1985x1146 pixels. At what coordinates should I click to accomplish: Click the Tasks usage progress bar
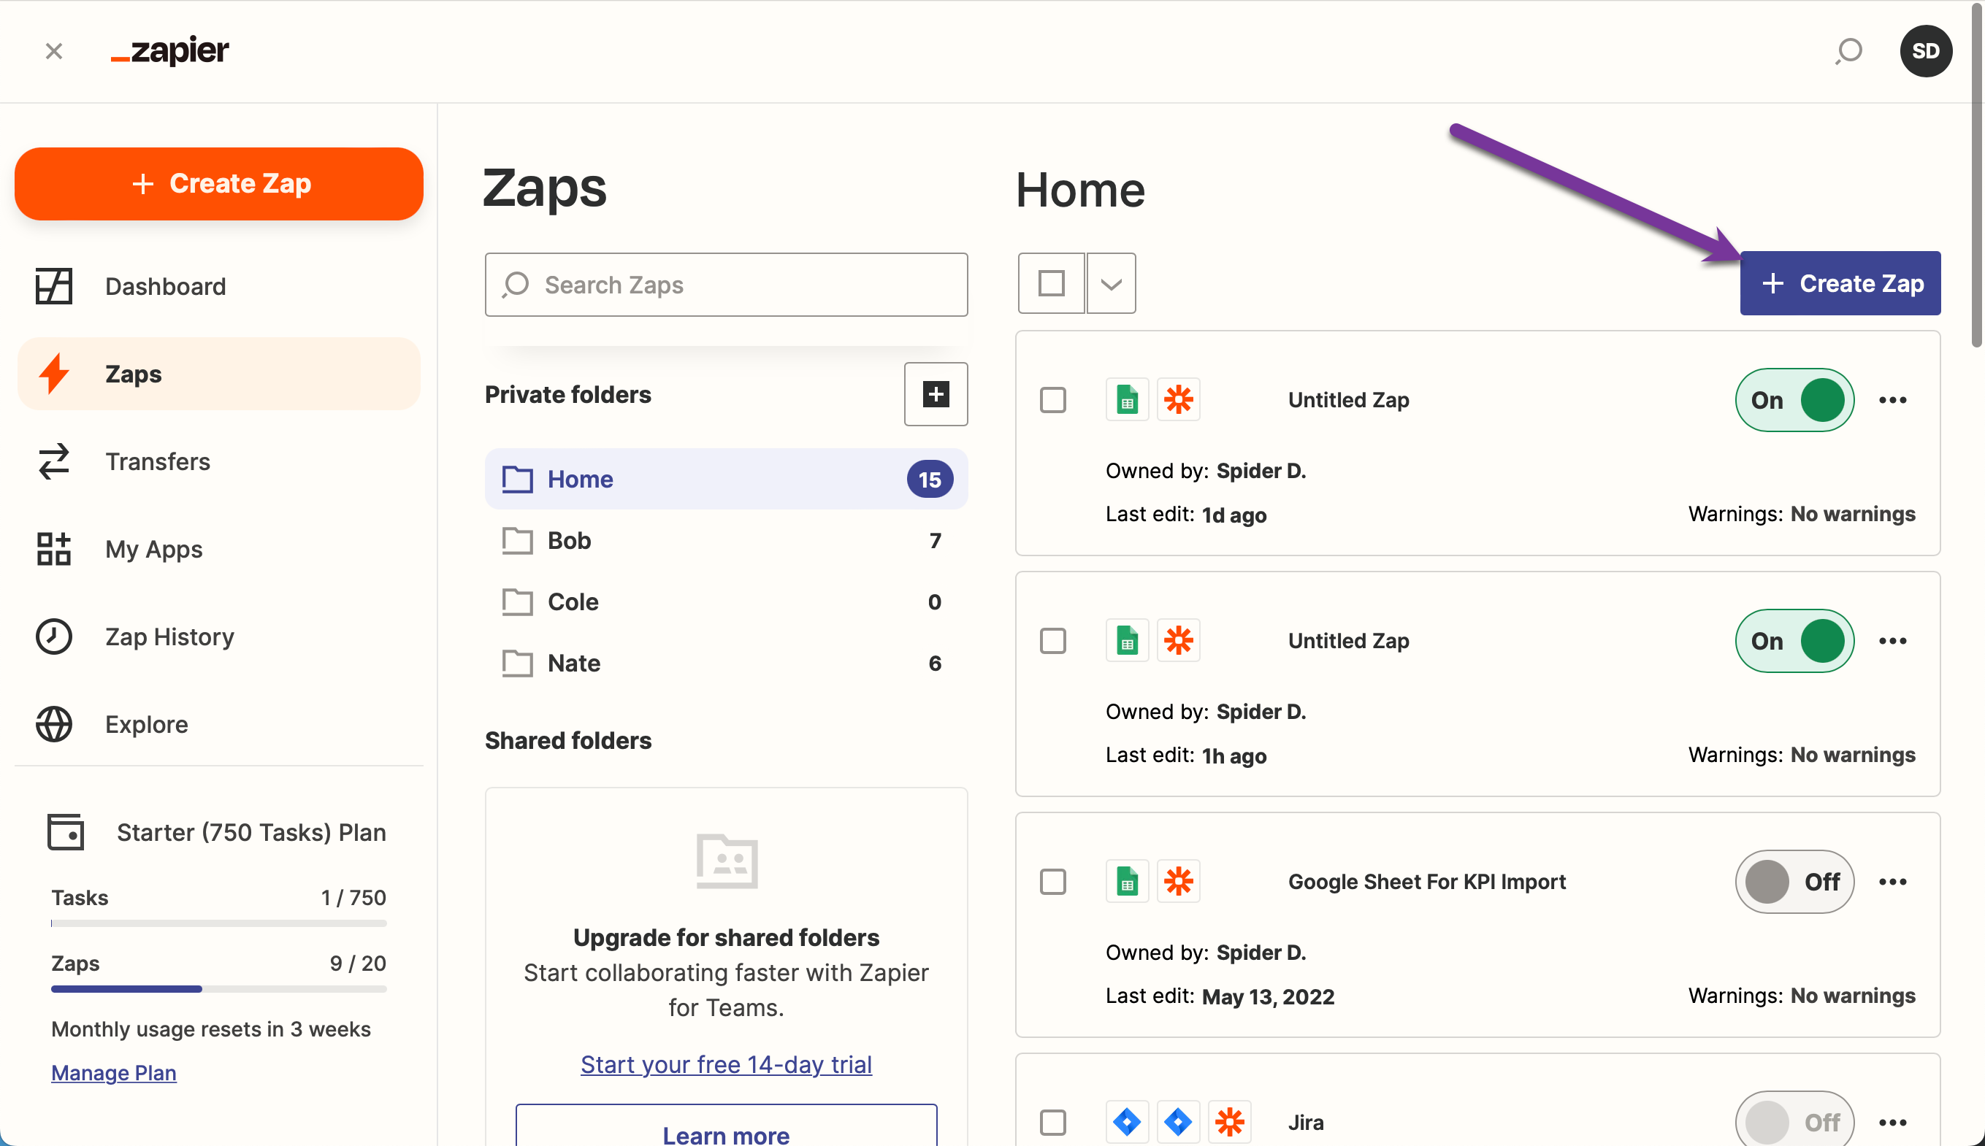(x=219, y=923)
